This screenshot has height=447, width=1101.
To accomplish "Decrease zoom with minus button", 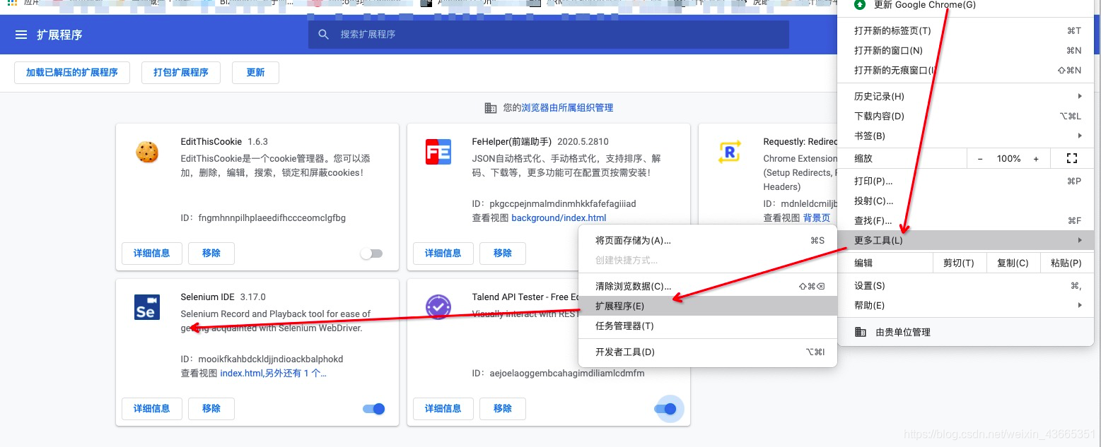I will pyautogui.click(x=980, y=159).
